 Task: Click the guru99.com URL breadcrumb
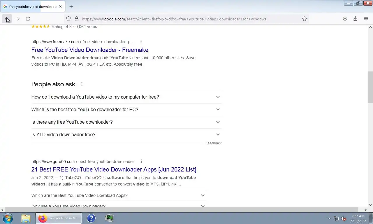coord(83,162)
